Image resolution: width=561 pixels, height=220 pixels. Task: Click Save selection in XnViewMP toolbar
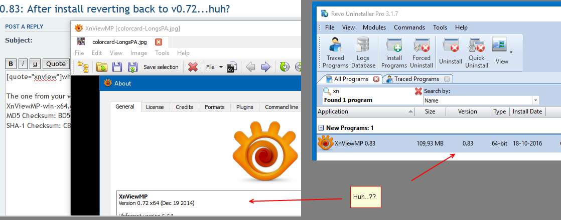point(161,67)
